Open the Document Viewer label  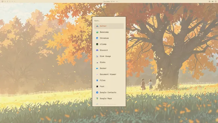point(108,74)
